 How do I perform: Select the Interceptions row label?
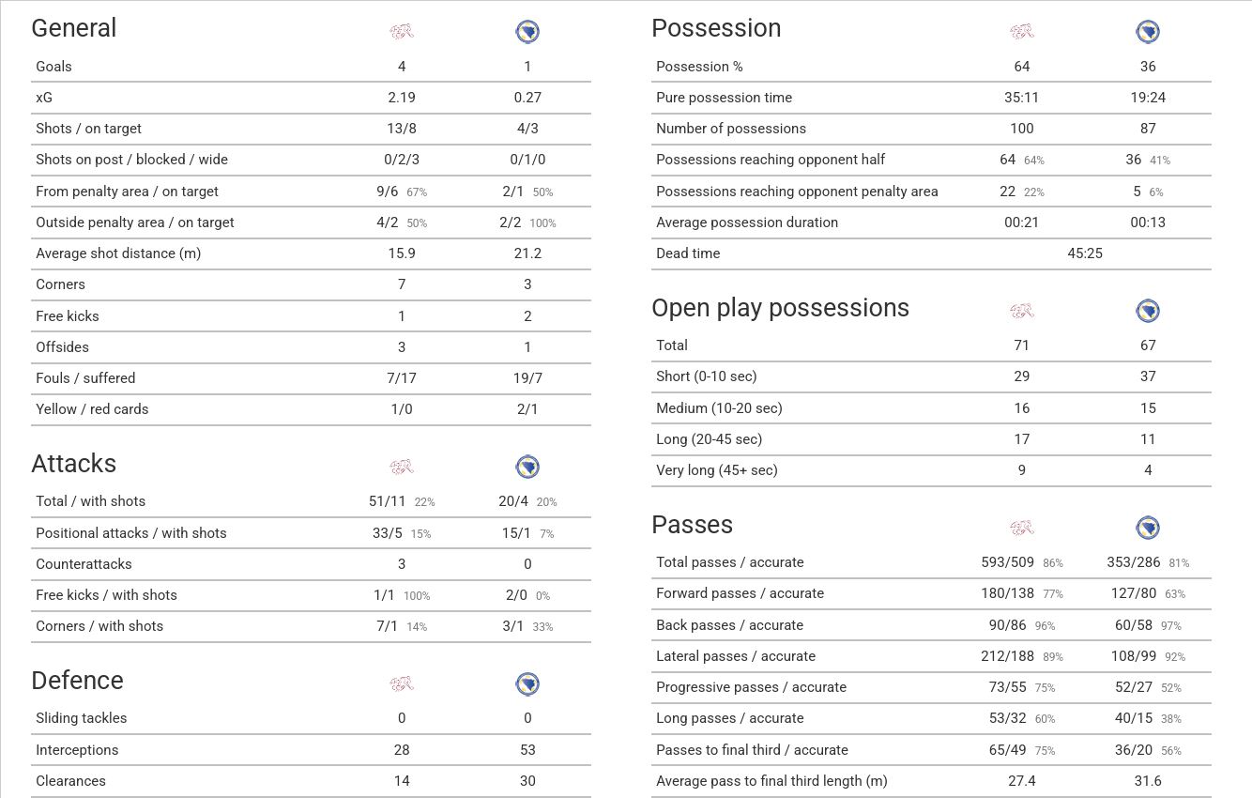pos(77,750)
